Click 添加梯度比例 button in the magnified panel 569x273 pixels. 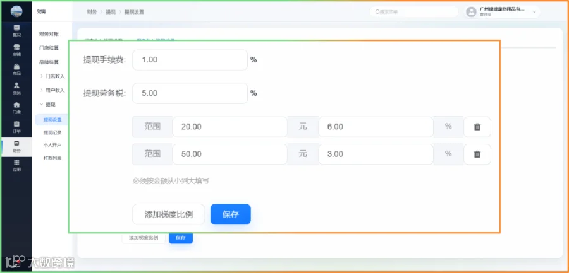[x=168, y=214]
